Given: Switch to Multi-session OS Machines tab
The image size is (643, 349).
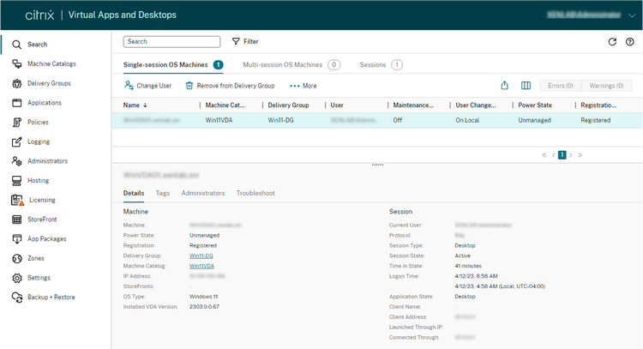Looking at the screenshot, I should point(291,65).
